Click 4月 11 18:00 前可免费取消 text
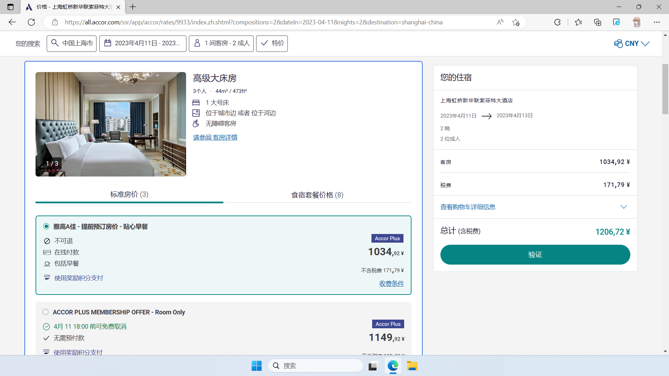Screen dimensions: 669x376 (90, 327)
